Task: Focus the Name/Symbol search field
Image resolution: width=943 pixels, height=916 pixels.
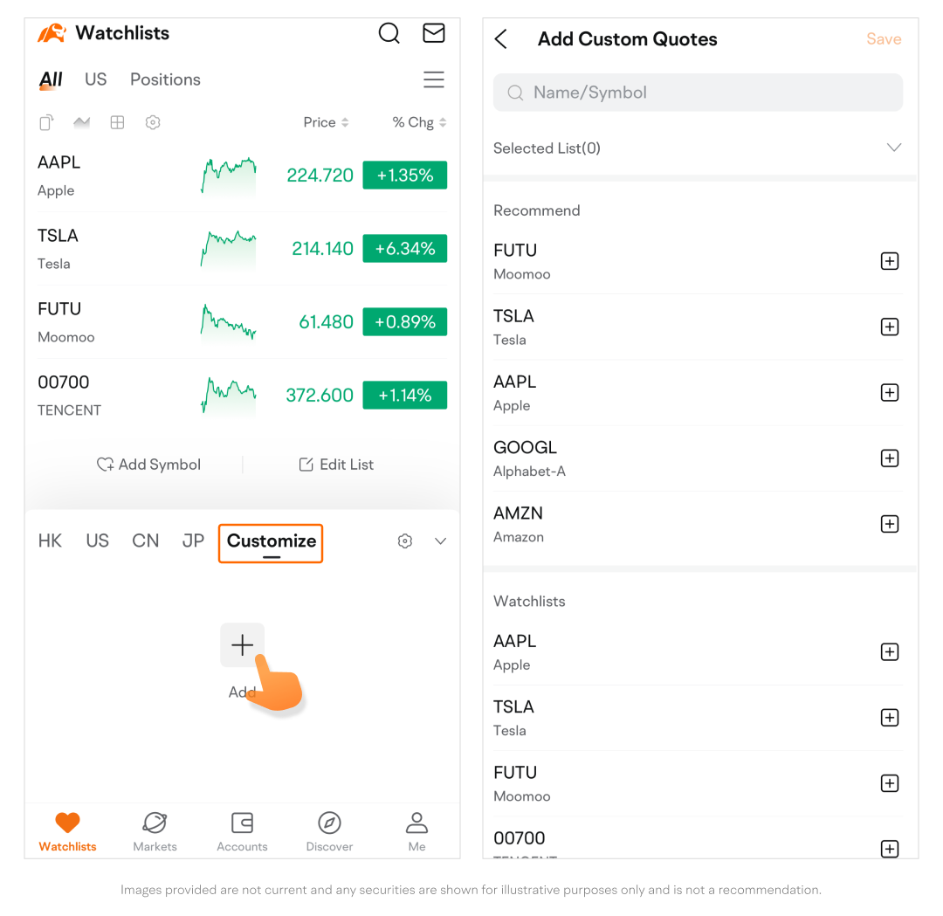Action: point(698,93)
